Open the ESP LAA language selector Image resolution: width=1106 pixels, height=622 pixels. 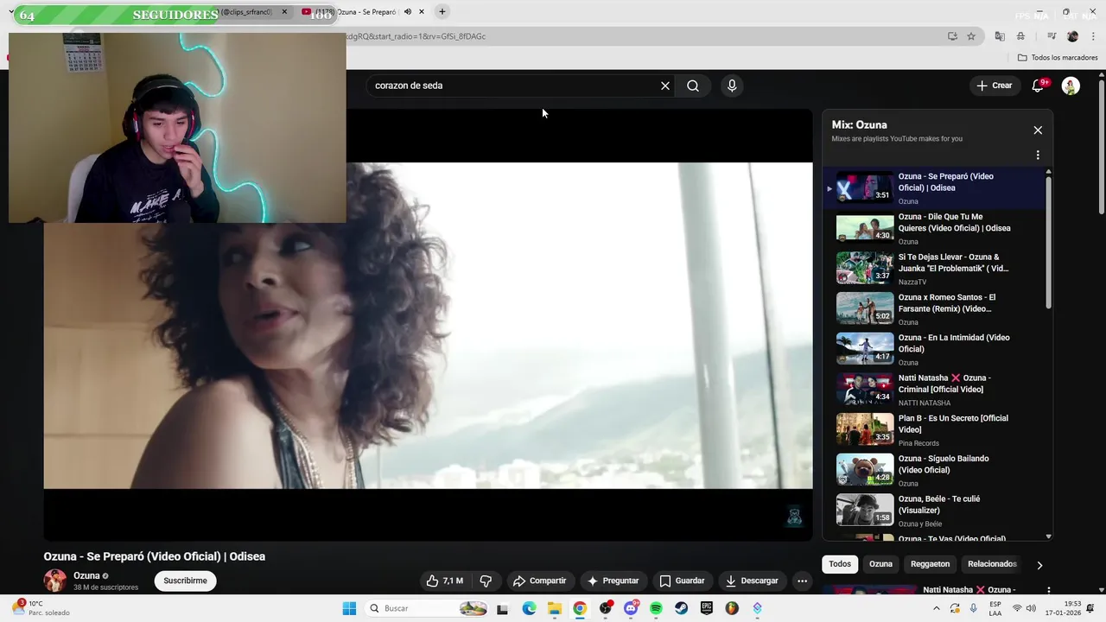tap(995, 608)
